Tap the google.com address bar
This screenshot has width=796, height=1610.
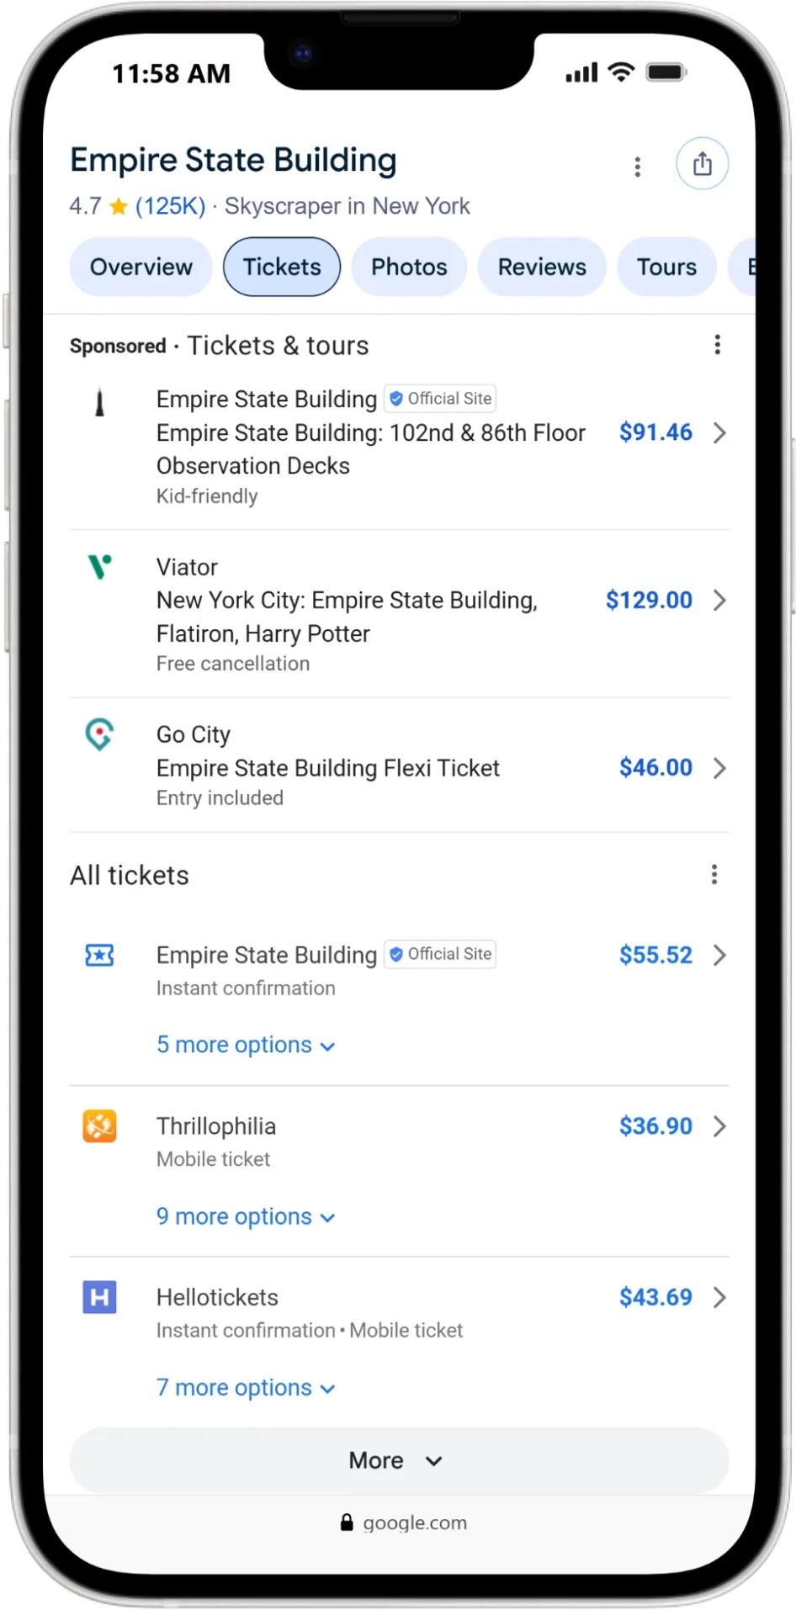pos(405,1523)
